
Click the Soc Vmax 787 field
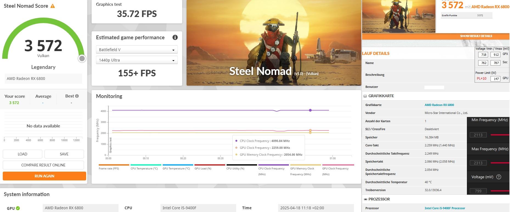point(496,63)
